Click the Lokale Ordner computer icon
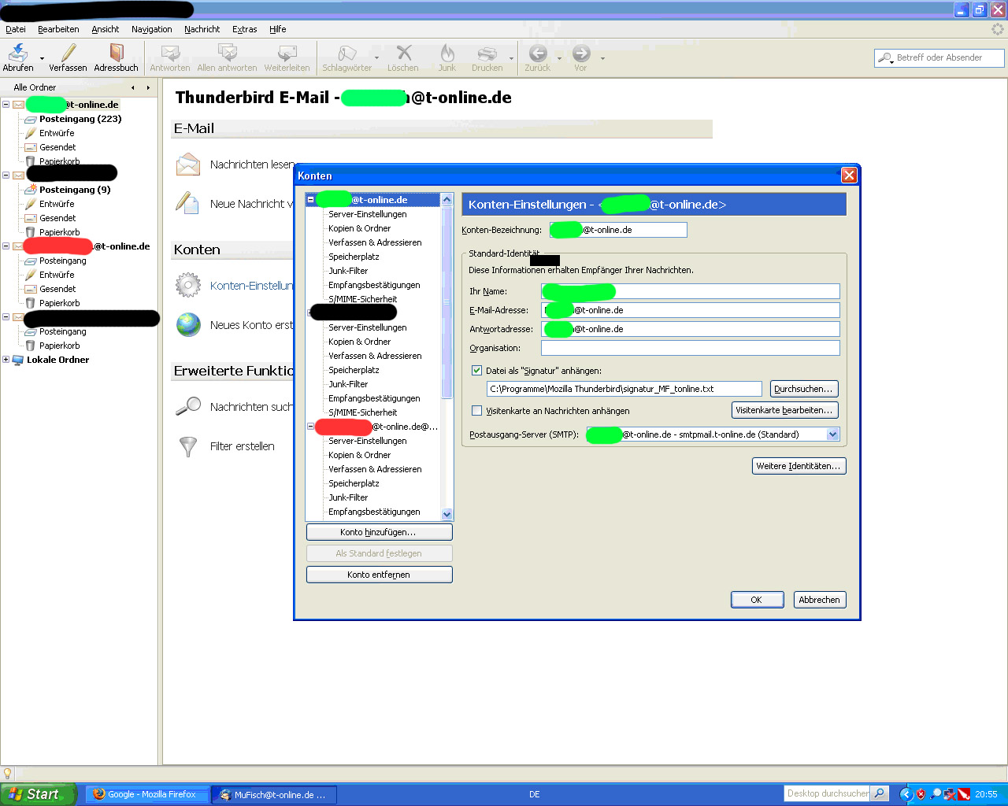 18,360
